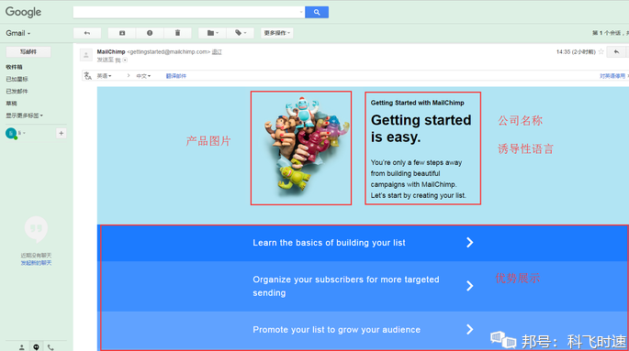
Task: Click the 退订 unsubscribe link
Action: (217, 51)
